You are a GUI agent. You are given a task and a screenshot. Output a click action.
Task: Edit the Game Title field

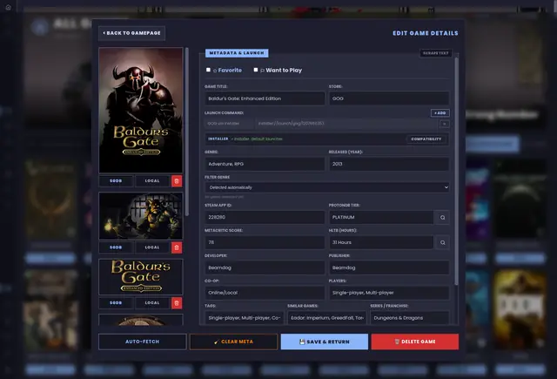pyautogui.click(x=265, y=98)
